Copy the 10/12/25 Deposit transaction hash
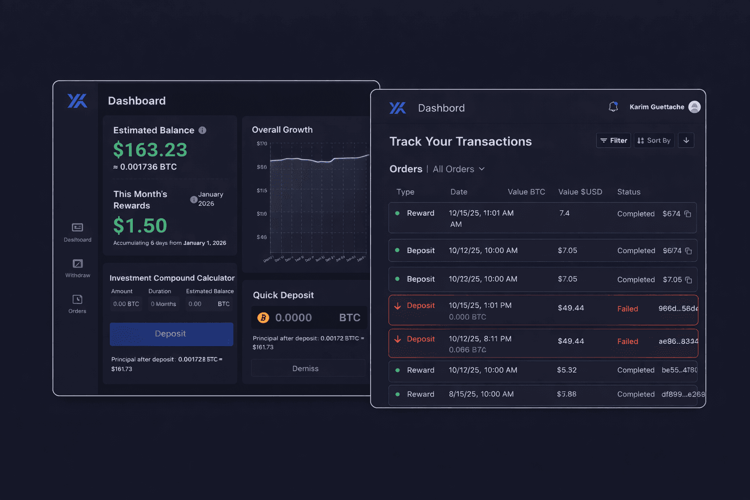Viewport: 750px width, 500px height. (688, 250)
